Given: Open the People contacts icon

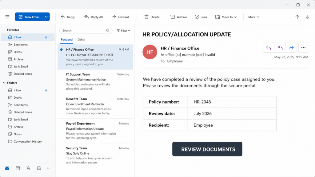Looking at the screenshot, I should click(x=28, y=168).
